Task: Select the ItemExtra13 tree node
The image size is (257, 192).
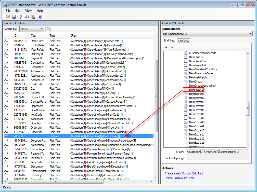Action: coord(197,143)
